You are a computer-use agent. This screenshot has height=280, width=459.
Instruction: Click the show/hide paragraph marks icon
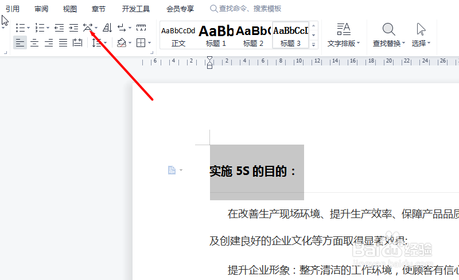point(122,28)
